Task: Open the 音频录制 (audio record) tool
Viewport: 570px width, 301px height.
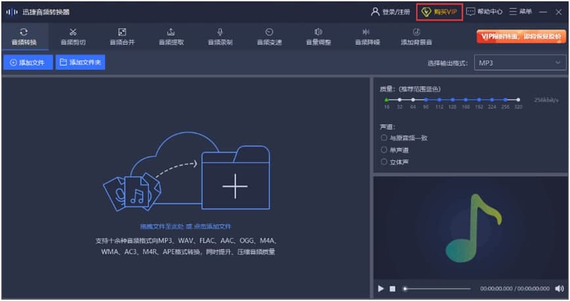Action: coord(220,37)
